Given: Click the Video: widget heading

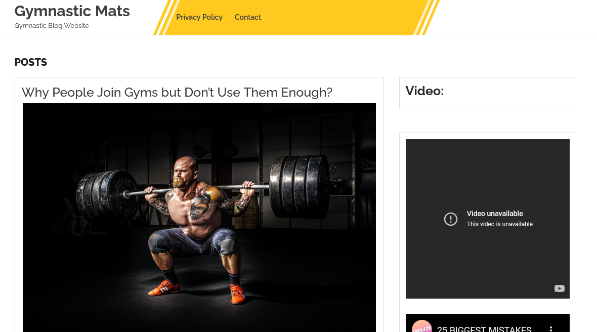Looking at the screenshot, I should [424, 91].
